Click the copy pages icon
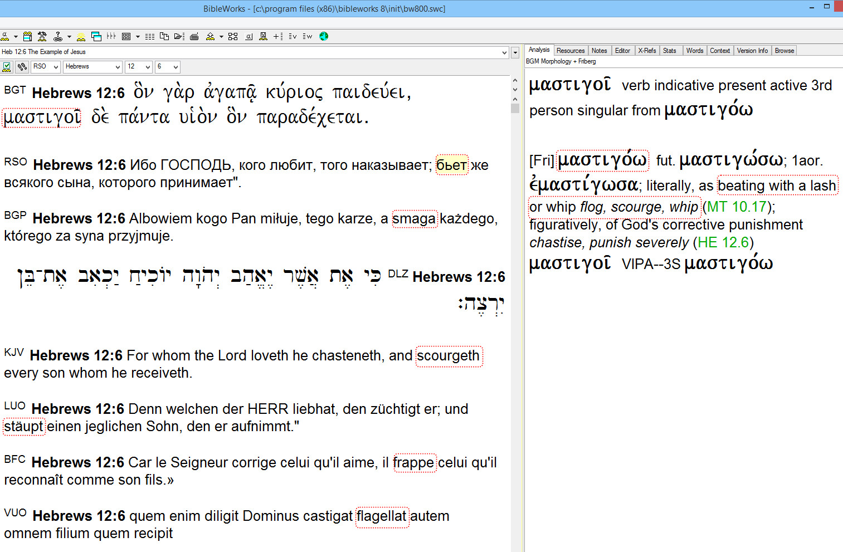843x552 pixels. [164, 36]
